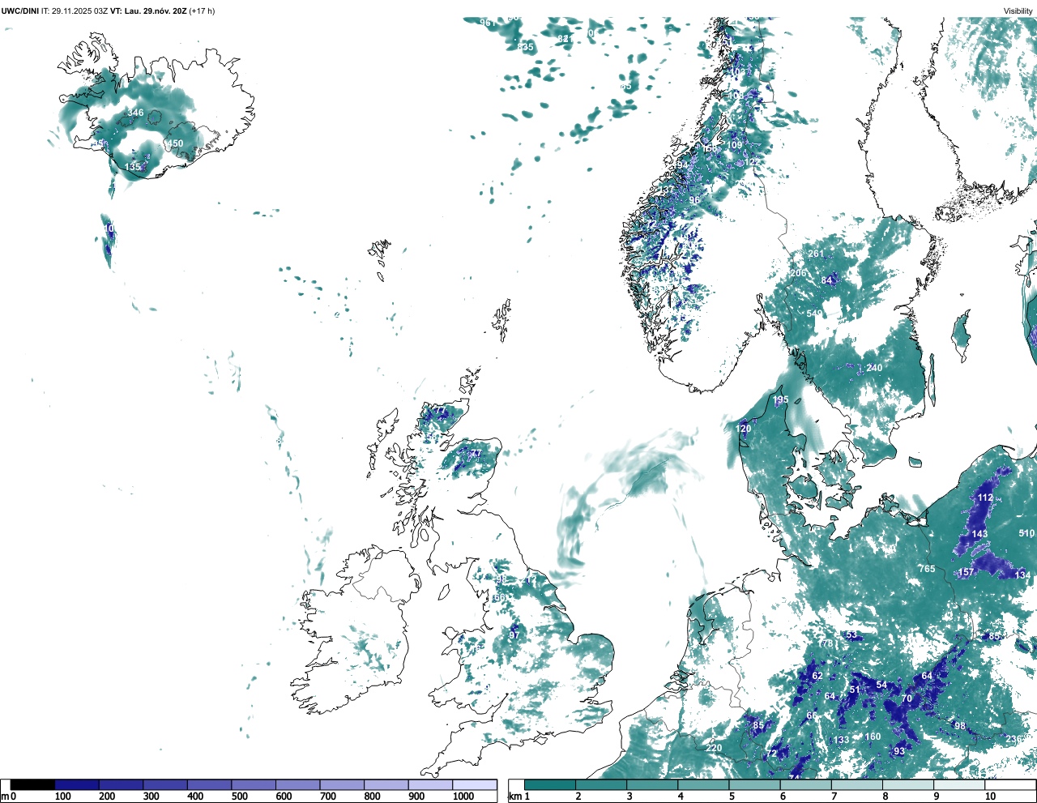1037x803 pixels.
Task: Click the 160 value label
Action: click(873, 737)
